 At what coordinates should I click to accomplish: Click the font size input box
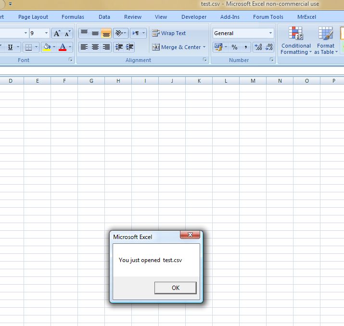pyautogui.click(x=37, y=33)
